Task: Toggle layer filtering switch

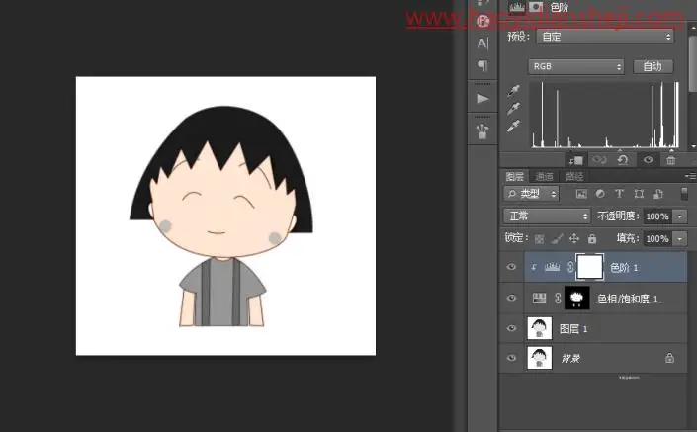Action: tap(684, 194)
